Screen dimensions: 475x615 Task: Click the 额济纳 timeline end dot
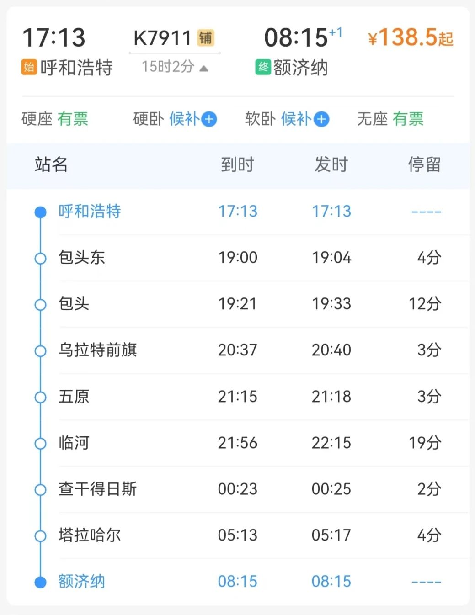coord(41,582)
